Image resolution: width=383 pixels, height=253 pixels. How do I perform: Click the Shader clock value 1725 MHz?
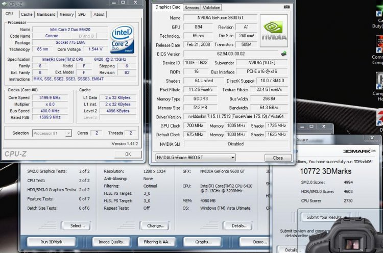coord(277,125)
